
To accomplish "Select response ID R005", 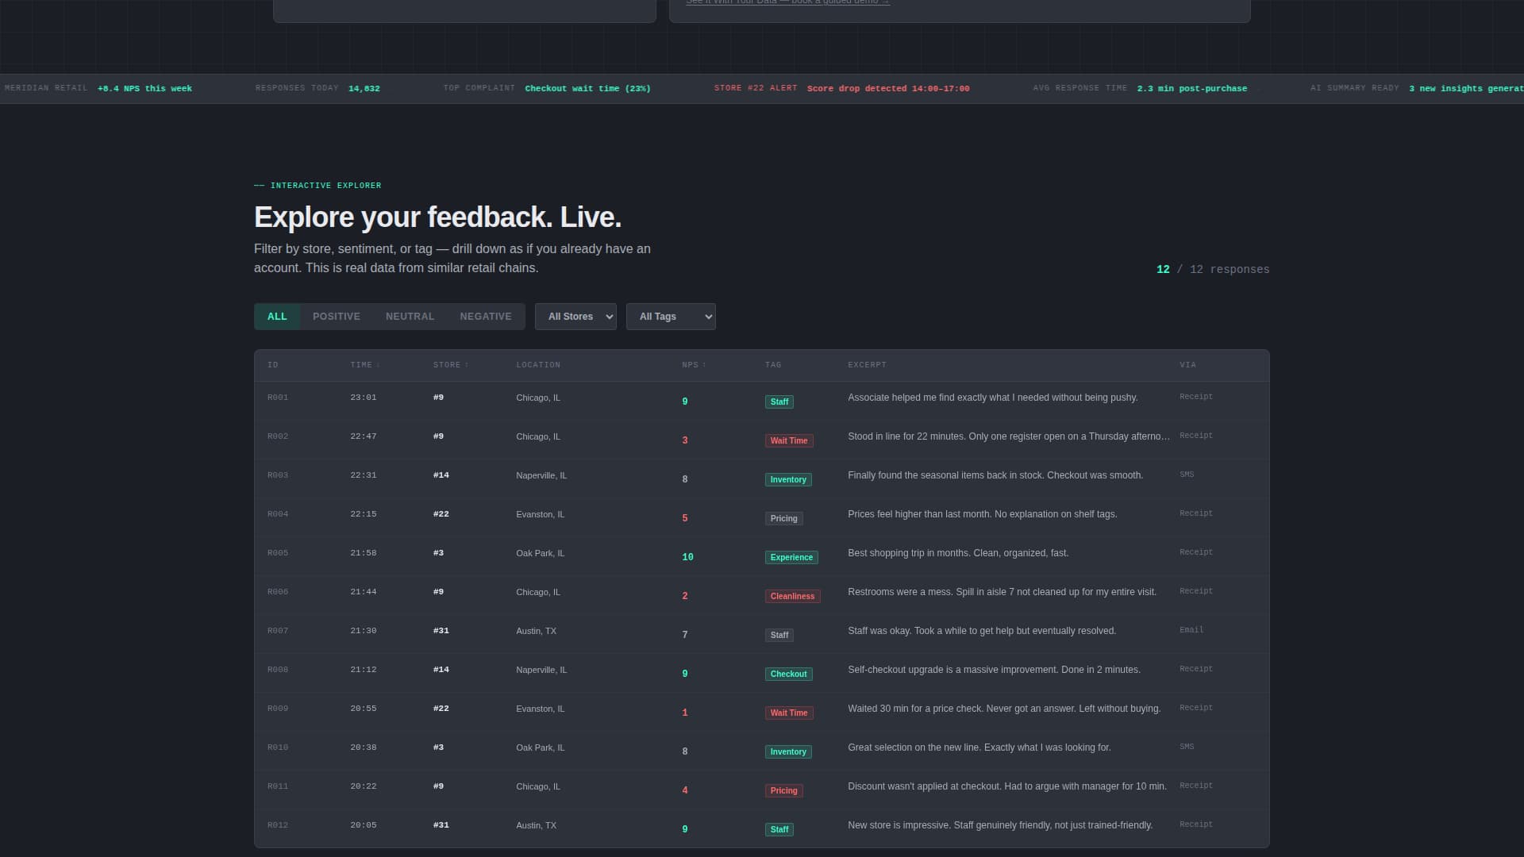I will [278, 553].
